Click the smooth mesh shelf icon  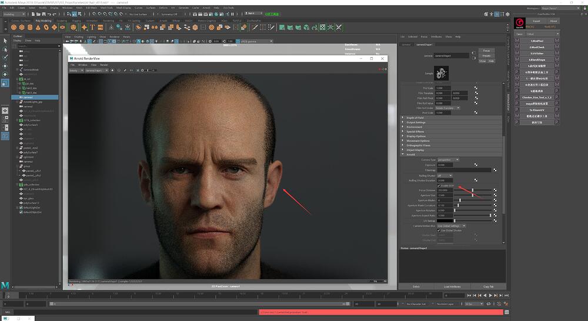pyautogui.click(x=195, y=28)
